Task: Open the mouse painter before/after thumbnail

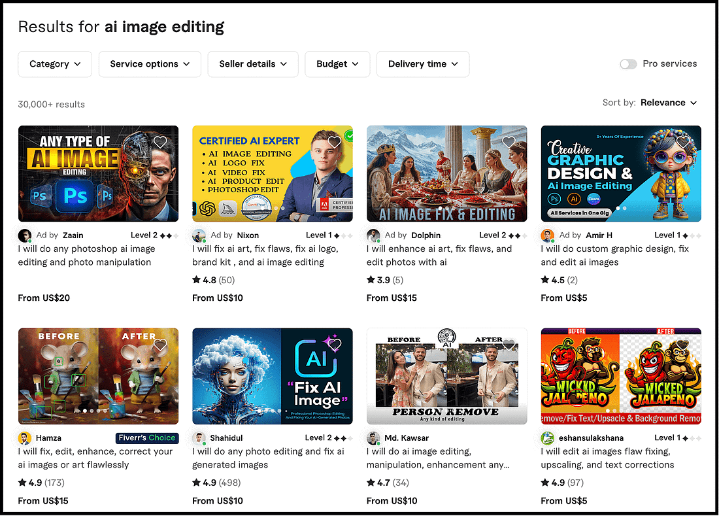Action: (x=98, y=376)
